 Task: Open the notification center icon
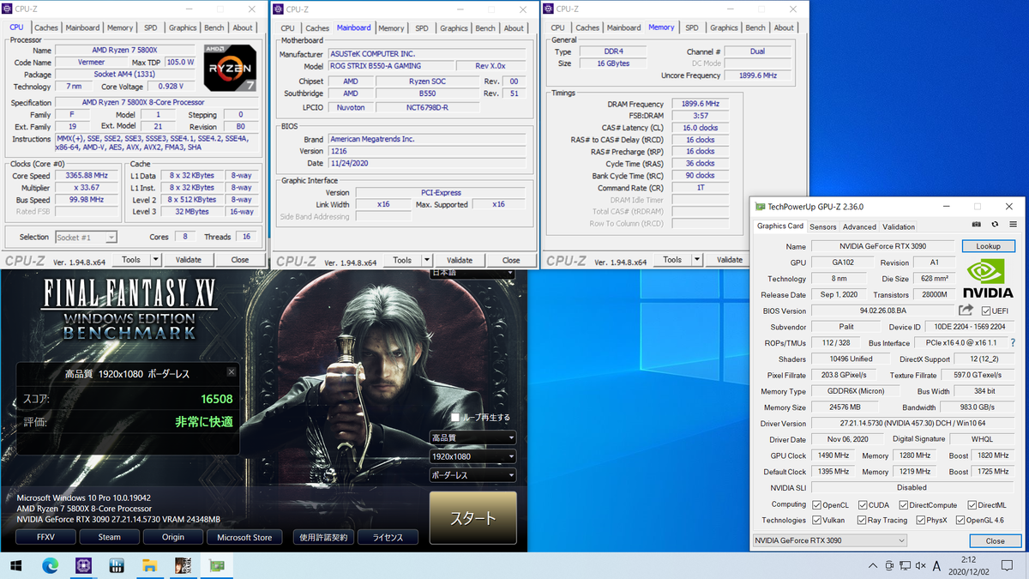tap(1007, 566)
